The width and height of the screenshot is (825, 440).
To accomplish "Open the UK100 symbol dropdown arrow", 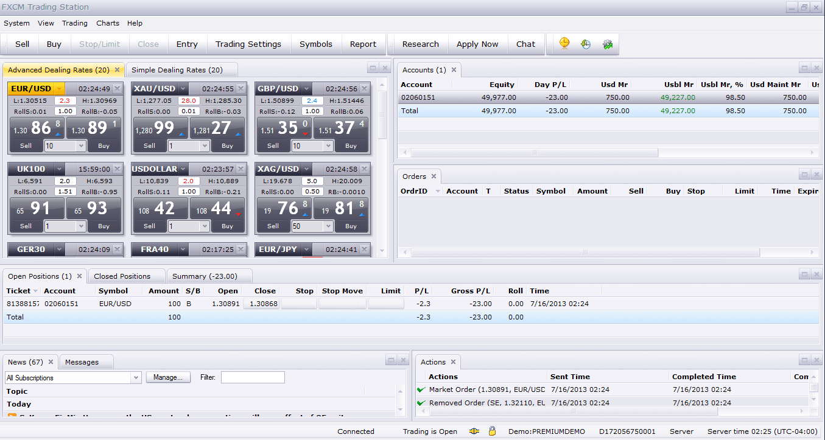I will click(x=59, y=169).
